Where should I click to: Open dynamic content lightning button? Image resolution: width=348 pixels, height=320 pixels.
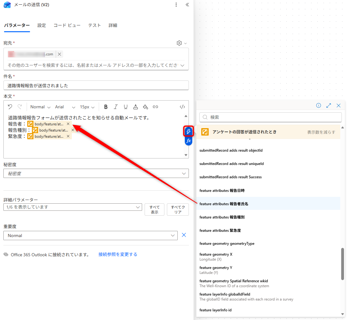[189, 131]
